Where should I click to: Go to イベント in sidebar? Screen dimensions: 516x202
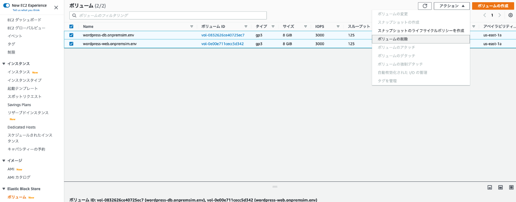click(15, 36)
